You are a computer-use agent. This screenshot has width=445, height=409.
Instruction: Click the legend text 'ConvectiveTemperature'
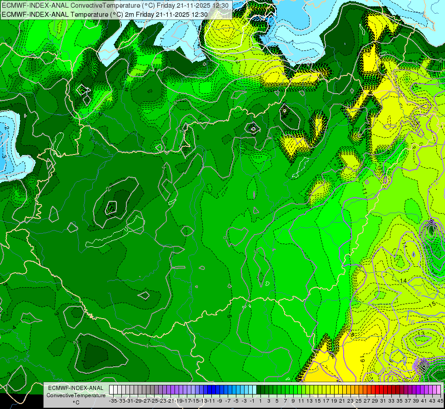76,395
